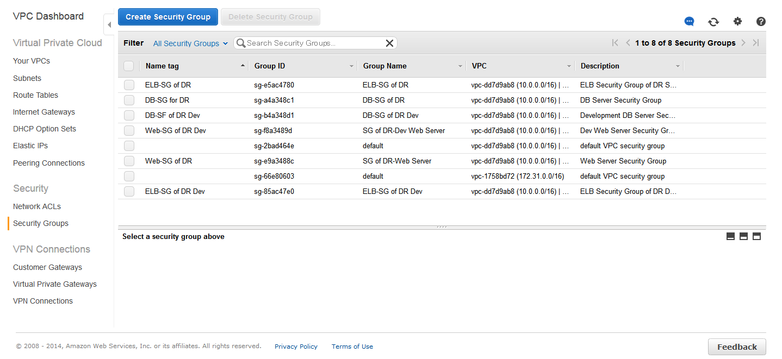Refresh the security groups list
The image size is (782, 359).
(713, 21)
